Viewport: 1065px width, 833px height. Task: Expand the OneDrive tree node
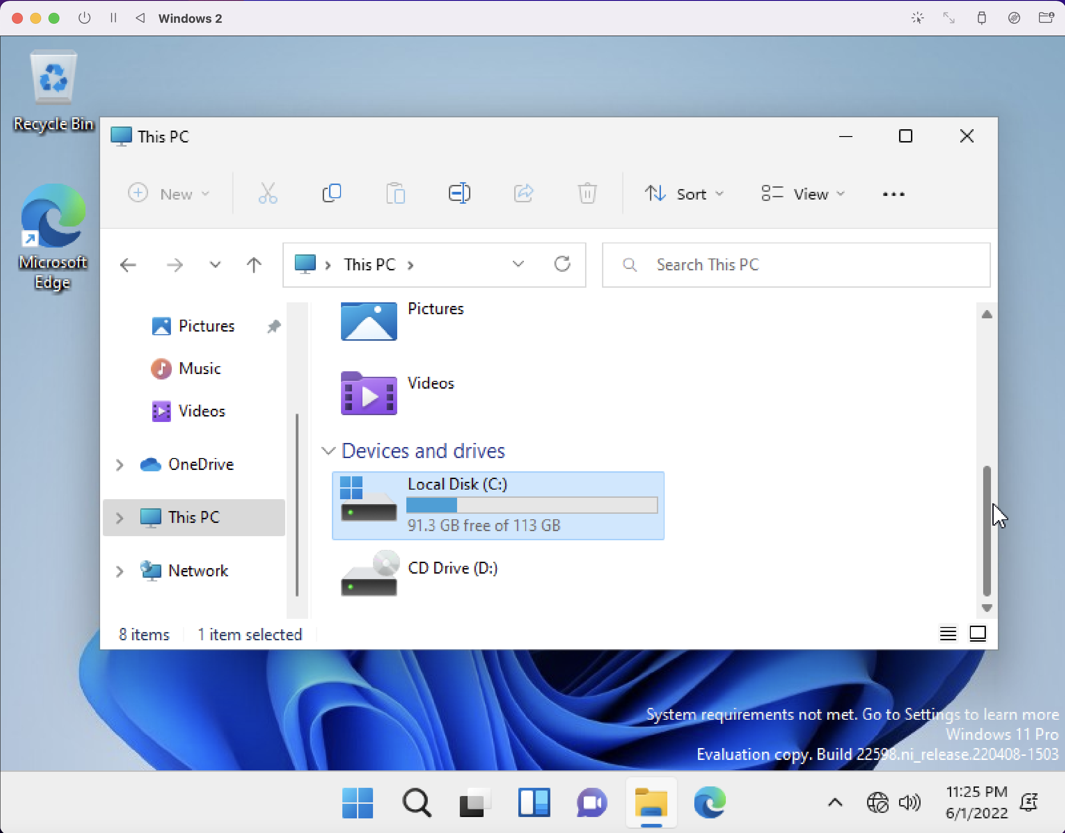coord(120,465)
